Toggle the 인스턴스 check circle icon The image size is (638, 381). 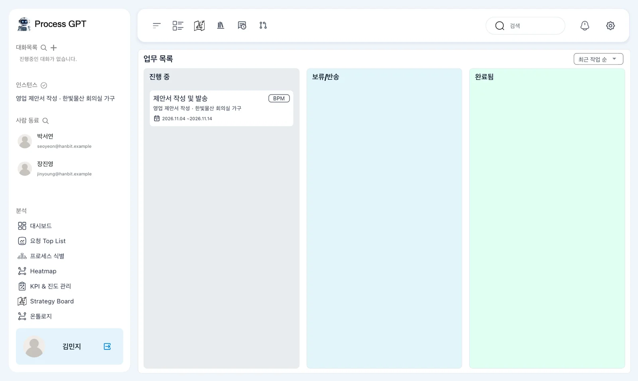[44, 85]
